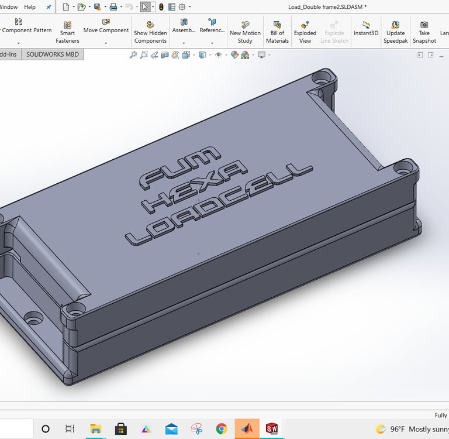Open Dynamic Annotation Views icon

tap(175, 55)
